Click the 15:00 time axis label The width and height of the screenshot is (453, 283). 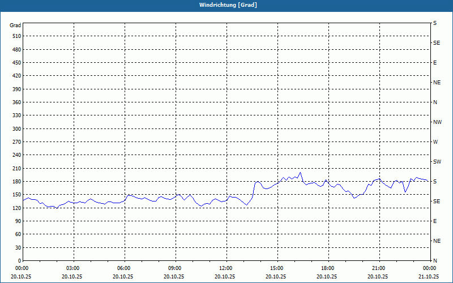(x=277, y=268)
